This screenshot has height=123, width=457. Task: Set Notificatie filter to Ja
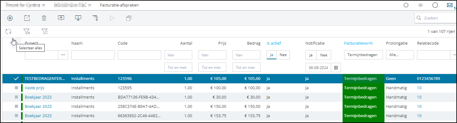coord(311,55)
